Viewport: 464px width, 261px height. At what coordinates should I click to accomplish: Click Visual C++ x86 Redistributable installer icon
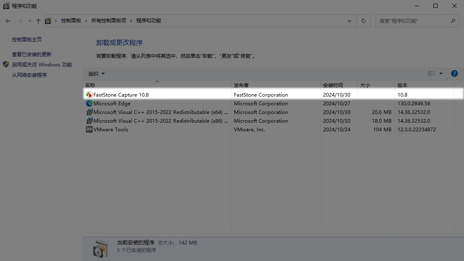point(89,121)
